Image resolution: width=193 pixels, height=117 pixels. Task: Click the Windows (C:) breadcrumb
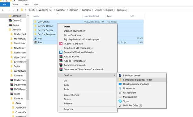(x=45, y=10)
